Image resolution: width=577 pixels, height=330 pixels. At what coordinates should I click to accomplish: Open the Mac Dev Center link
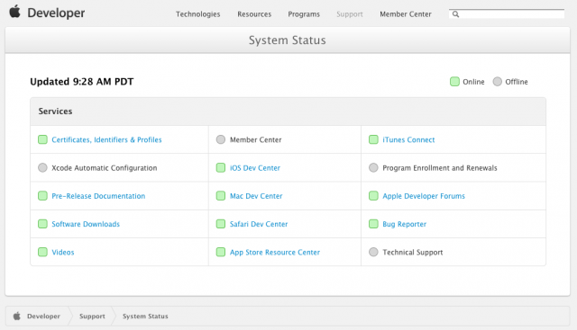[256, 196]
